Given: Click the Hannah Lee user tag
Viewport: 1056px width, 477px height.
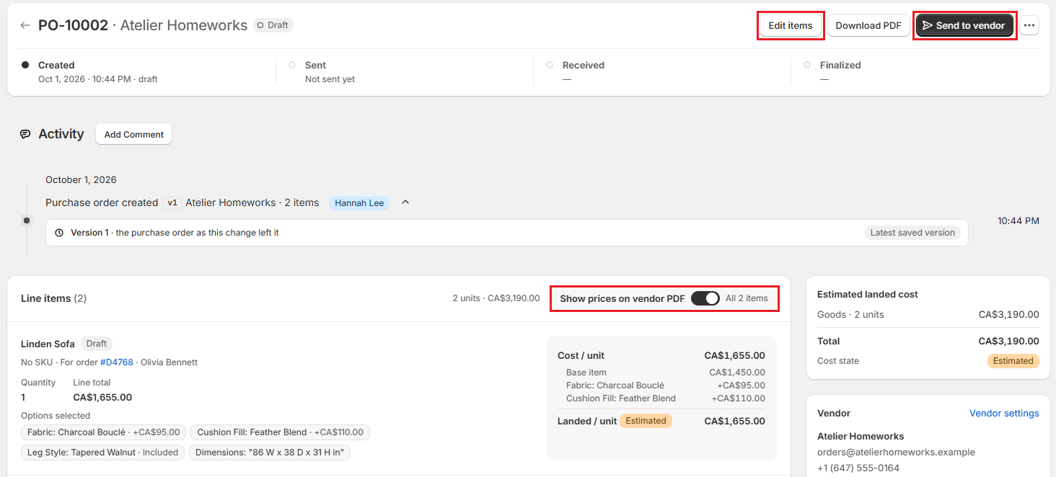Looking at the screenshot, I should (359, 203).
